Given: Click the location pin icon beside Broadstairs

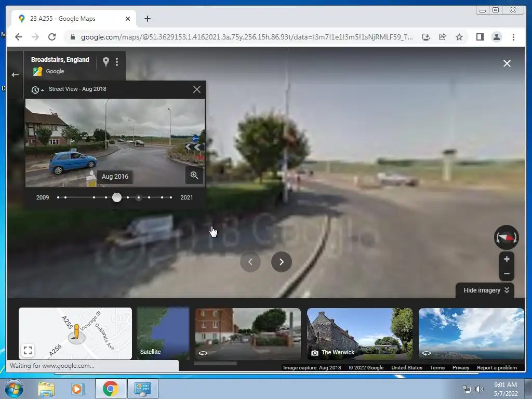Looking at the screenshot, I should click(x=106, y=61).
